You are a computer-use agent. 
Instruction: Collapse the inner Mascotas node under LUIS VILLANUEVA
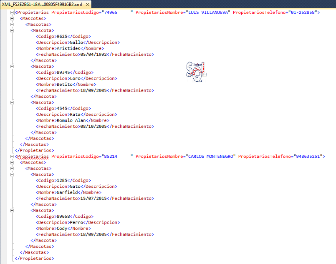12,25
